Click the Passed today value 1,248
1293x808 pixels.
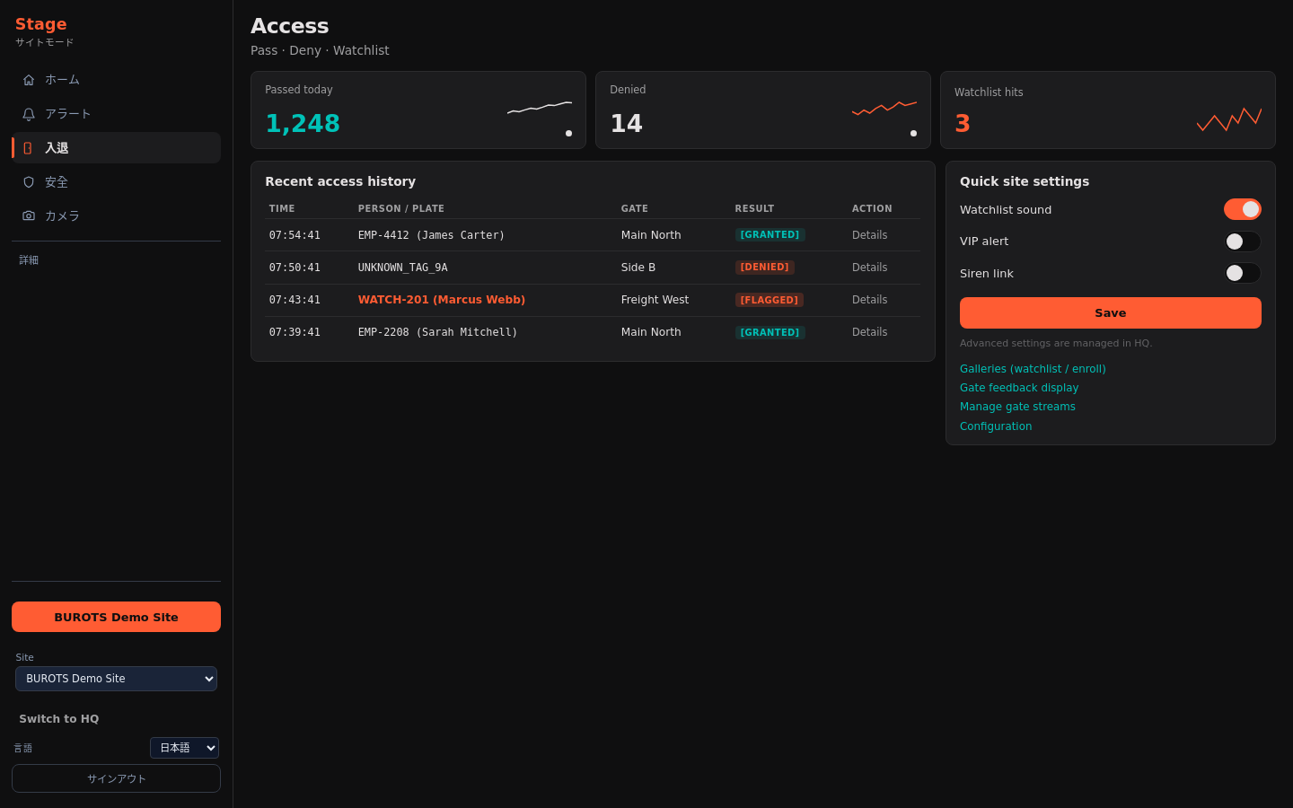303,124
